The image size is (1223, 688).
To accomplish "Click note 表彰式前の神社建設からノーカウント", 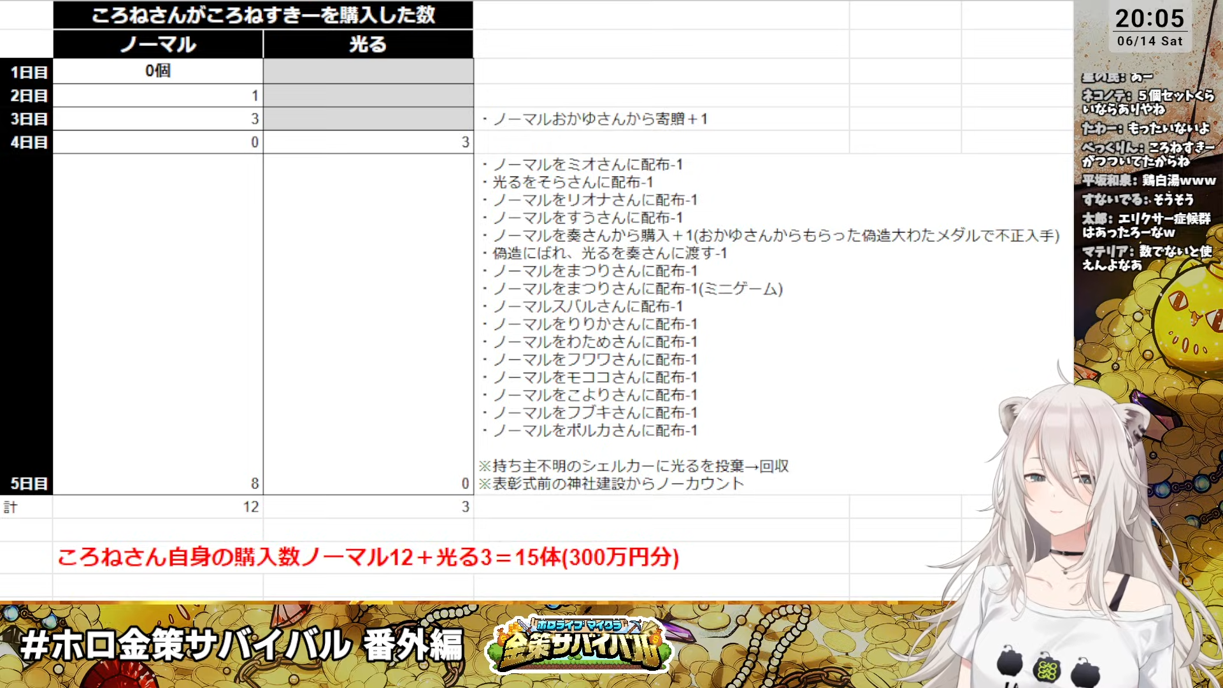I will pyautogui.click(x=611, y=484).
